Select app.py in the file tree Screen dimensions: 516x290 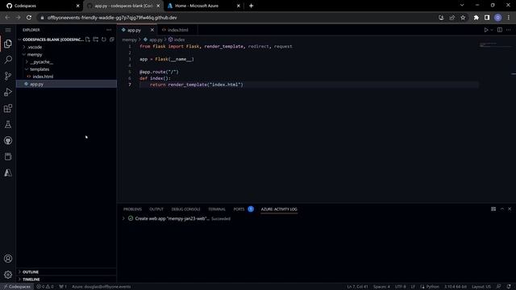tap(66, 84)
